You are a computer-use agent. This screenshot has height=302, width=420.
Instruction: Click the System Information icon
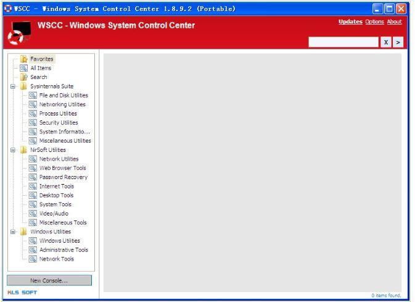pos(33,132)
